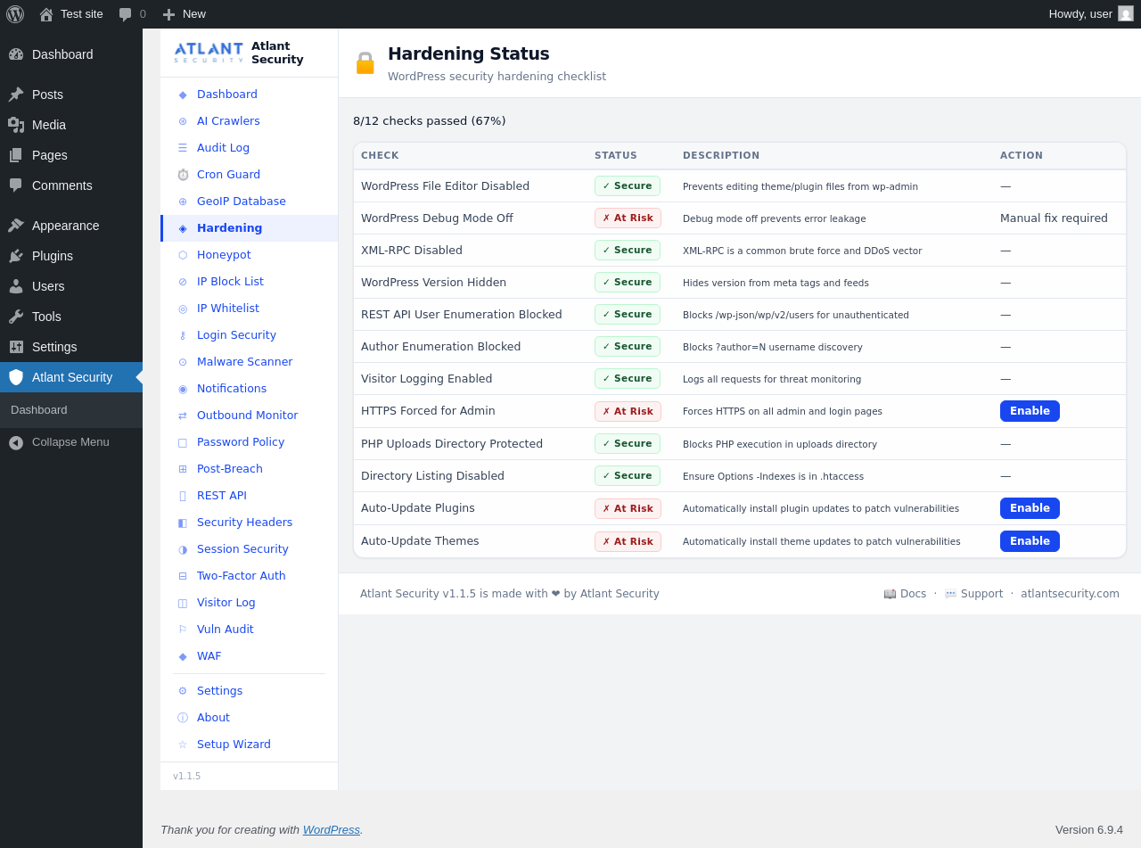This screenshot has height=848, width=1141.
Task: Click the Comments icon in sidebar
Action: coord(16,185)
